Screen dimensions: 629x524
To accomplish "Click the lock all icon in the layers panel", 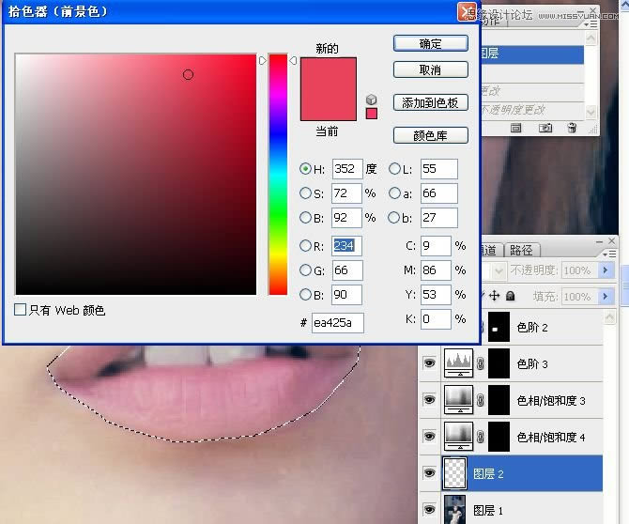I will point(510,296).
